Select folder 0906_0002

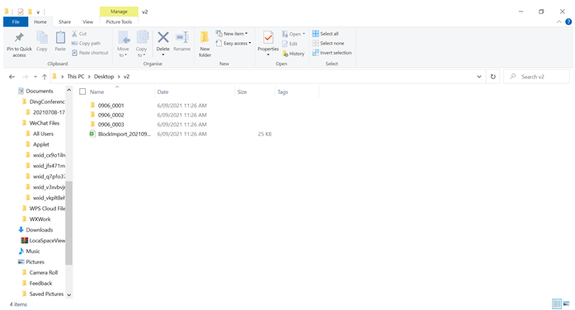(111, 115)
